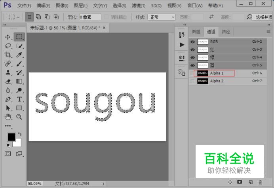274x188 pixels.
Task: Select the Rectangle shape tool
Action: (x=19, y=108)
